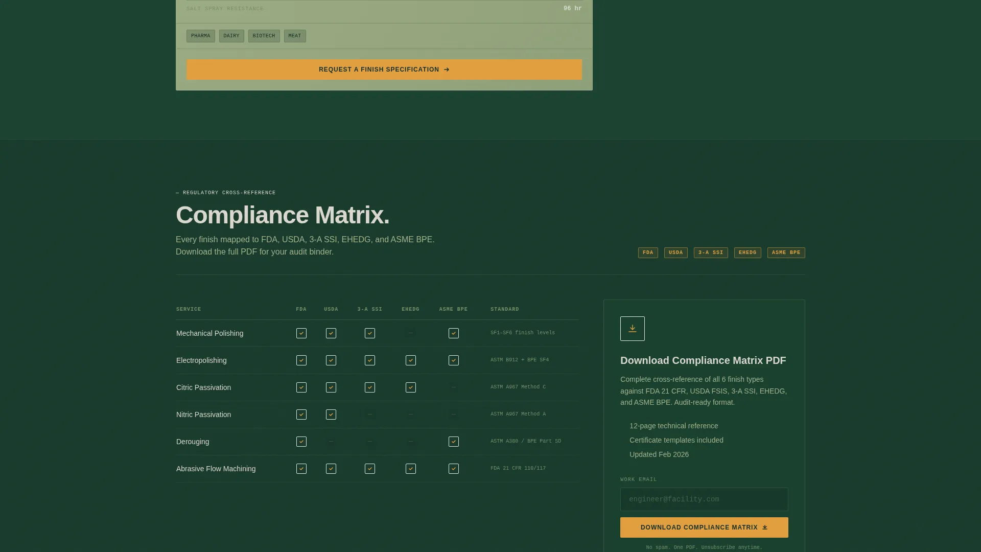Image resolution: width=981 pixels, height=552 pixels.
Task: Click the 96 hr salt spray value
Action: click(572, 9)
